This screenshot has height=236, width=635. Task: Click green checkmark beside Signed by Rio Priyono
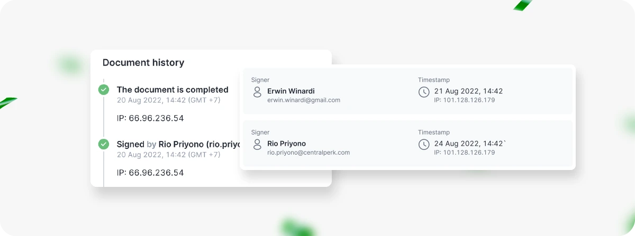pyautogui.click(x=104, y=144)
